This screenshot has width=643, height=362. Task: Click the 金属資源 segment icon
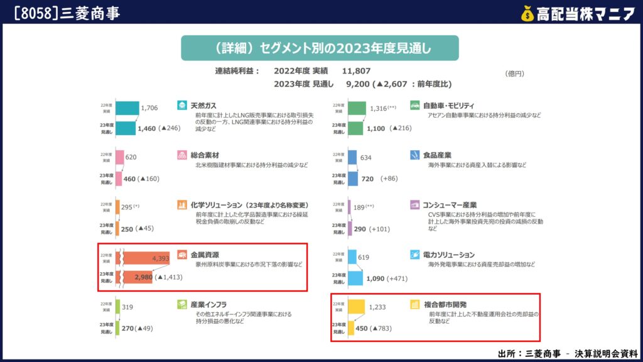click(x=182, y=255)
